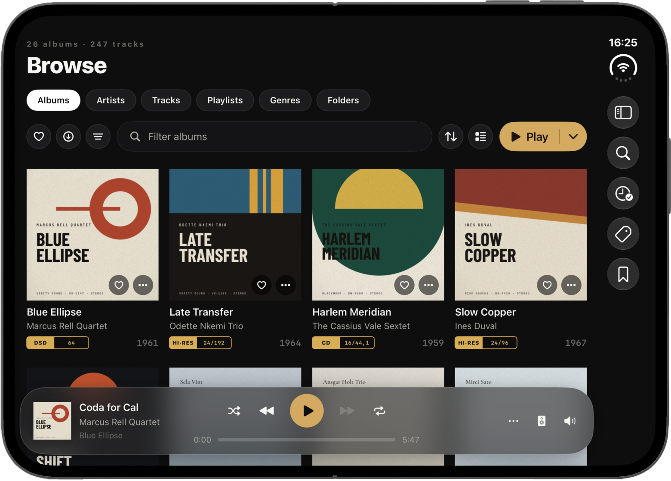The width and height of the screenshot is (671, 481).
Task: Switch to the Artists tab
Action: coord(111,100)
